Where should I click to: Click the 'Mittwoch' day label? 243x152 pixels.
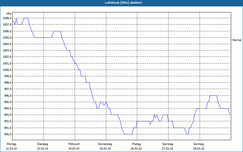pyautogui.click(x=74, y=144)
